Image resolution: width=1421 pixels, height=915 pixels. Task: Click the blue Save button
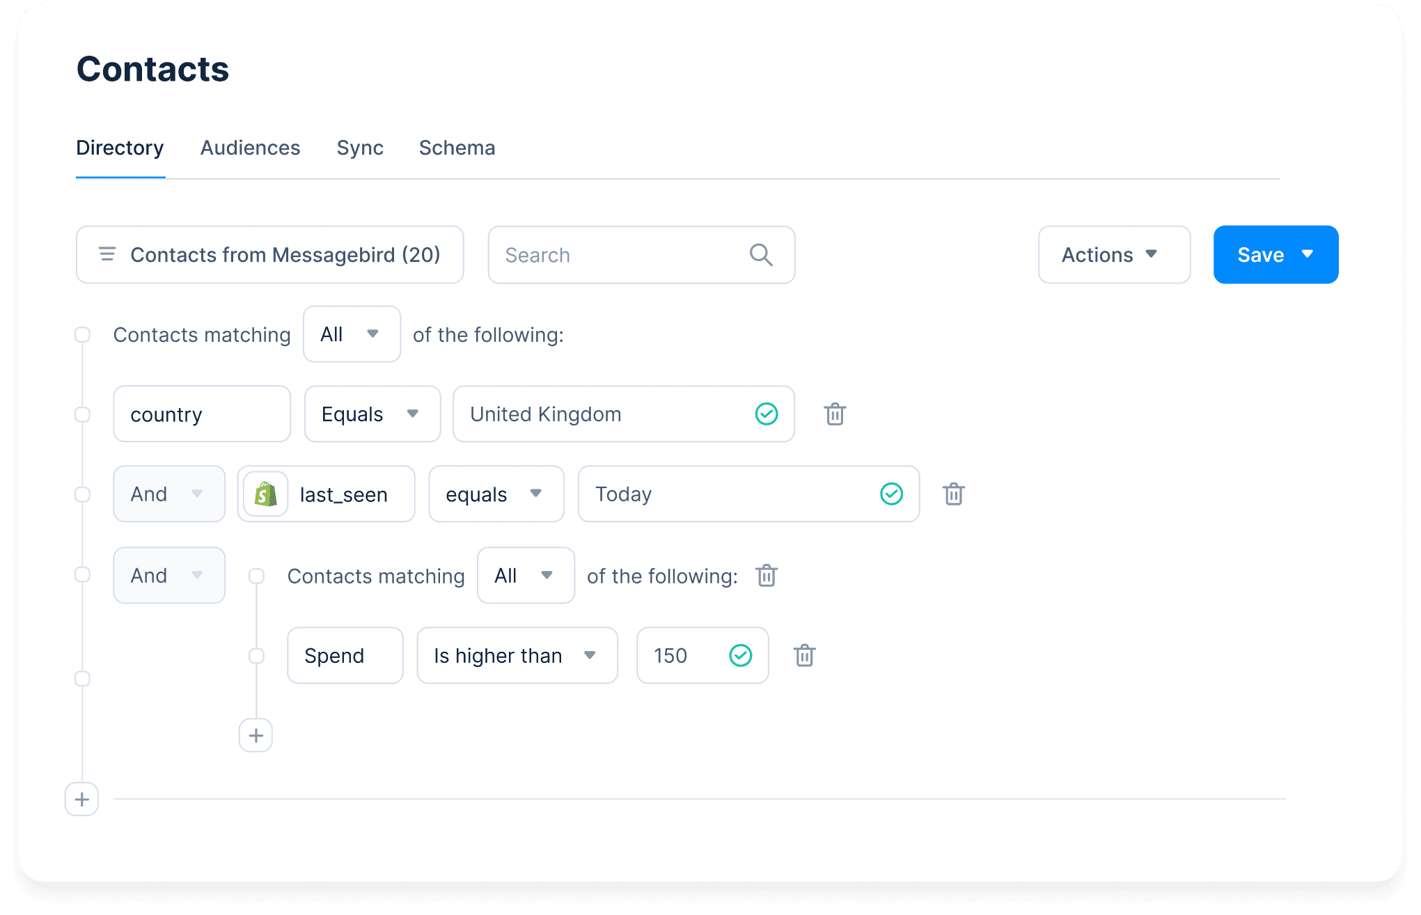[1275, 255]
